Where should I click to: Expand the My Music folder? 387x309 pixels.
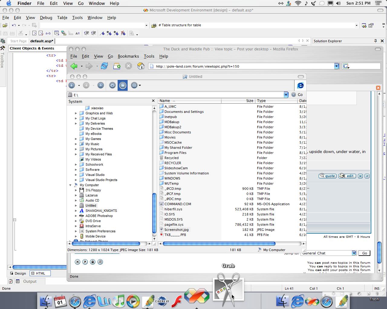tap(76, 144)
